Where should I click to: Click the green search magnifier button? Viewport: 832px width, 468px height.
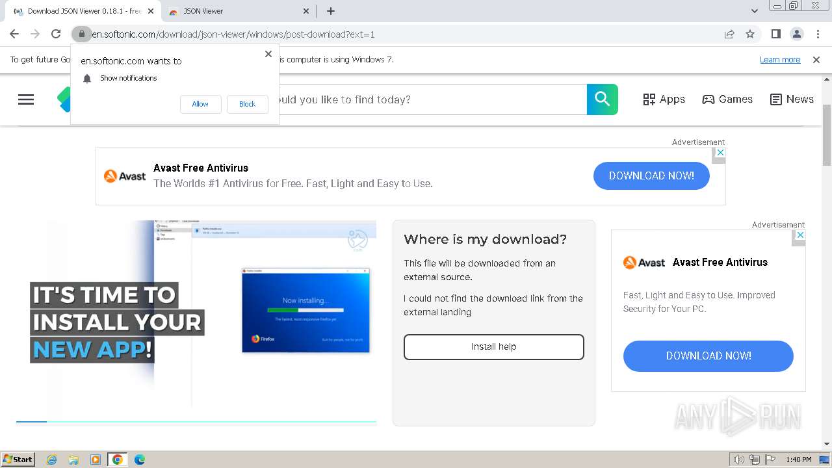603,99
